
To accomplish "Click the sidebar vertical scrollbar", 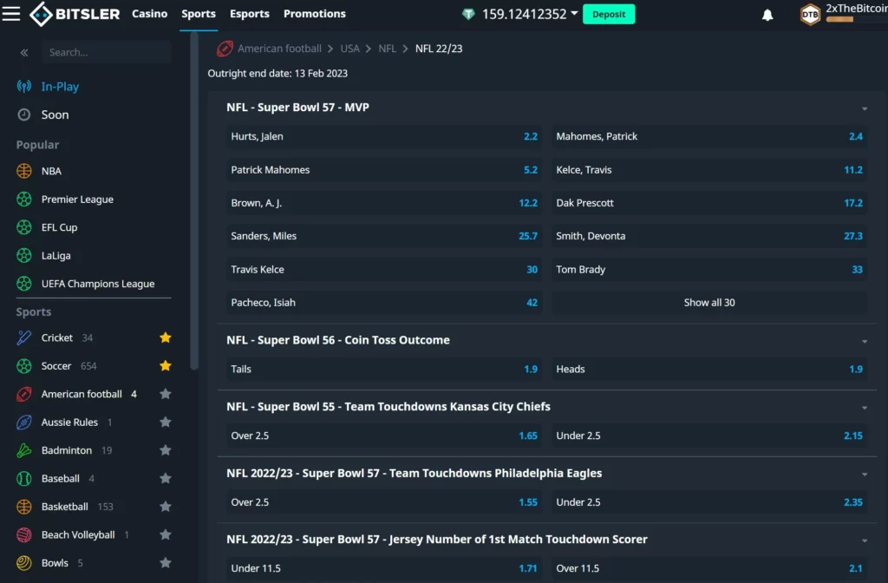I will tap(194, 201).
